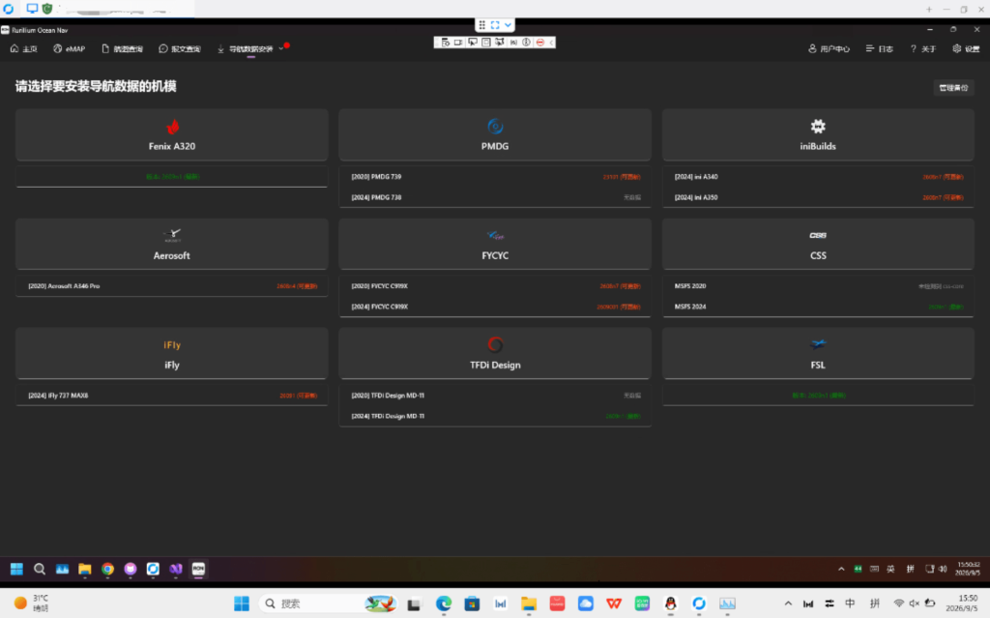Click the local taskbar 搜索 search box

(329, 603)
